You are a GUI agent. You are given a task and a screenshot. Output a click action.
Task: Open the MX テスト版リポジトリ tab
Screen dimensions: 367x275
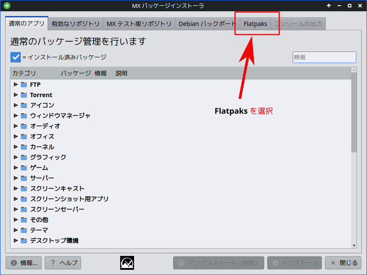click(x=139, y=24)
